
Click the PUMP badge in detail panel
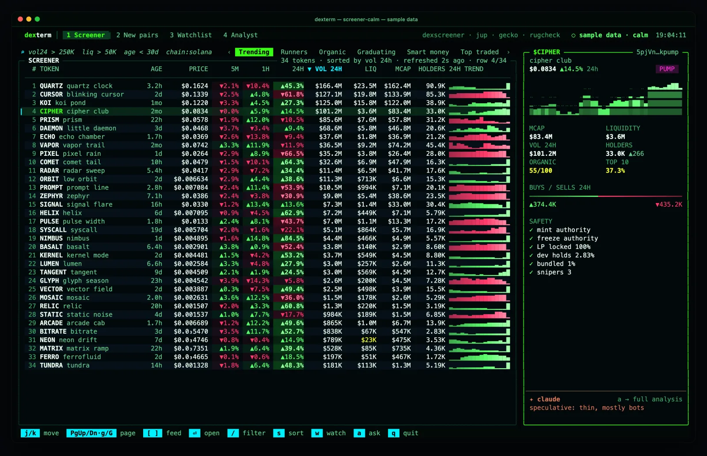pos(667,69)
